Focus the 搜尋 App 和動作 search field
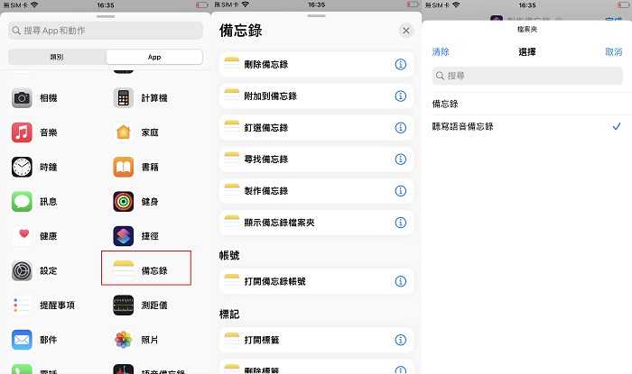Image resolution: width=632 pixels, height=374 pixels. (x=106, y=31)
